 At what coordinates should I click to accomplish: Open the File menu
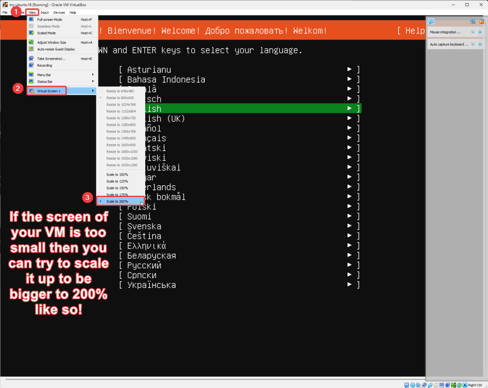point(5,12)
